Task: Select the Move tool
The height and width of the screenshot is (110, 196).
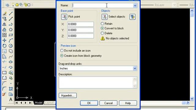Action: pyautogui.click(x=4, y=40)
